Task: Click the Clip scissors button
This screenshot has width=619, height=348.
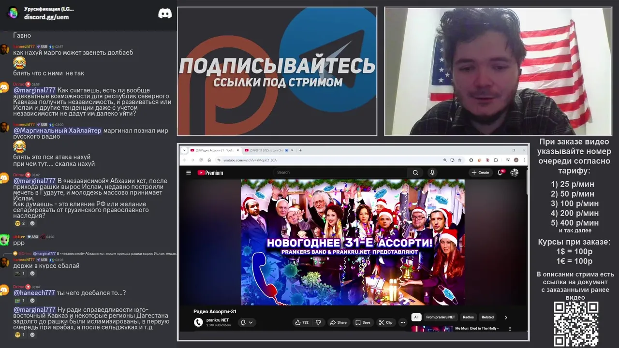Action: (385, 322)
